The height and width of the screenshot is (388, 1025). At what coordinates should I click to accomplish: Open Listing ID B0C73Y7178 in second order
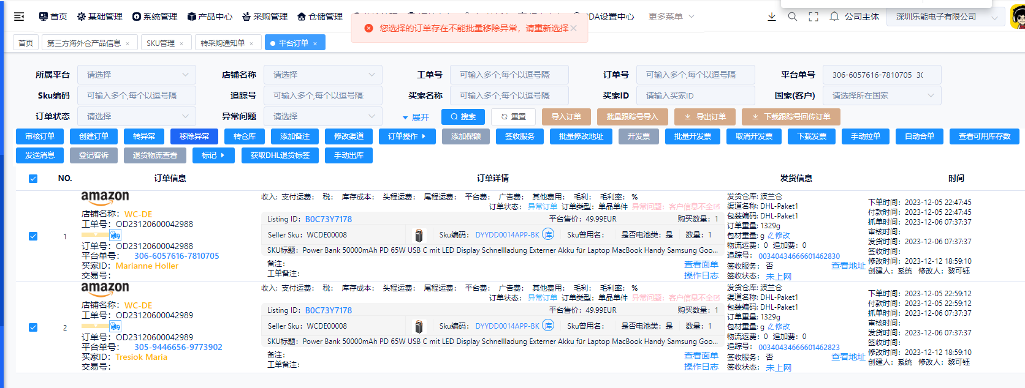[x=329, y=310]
